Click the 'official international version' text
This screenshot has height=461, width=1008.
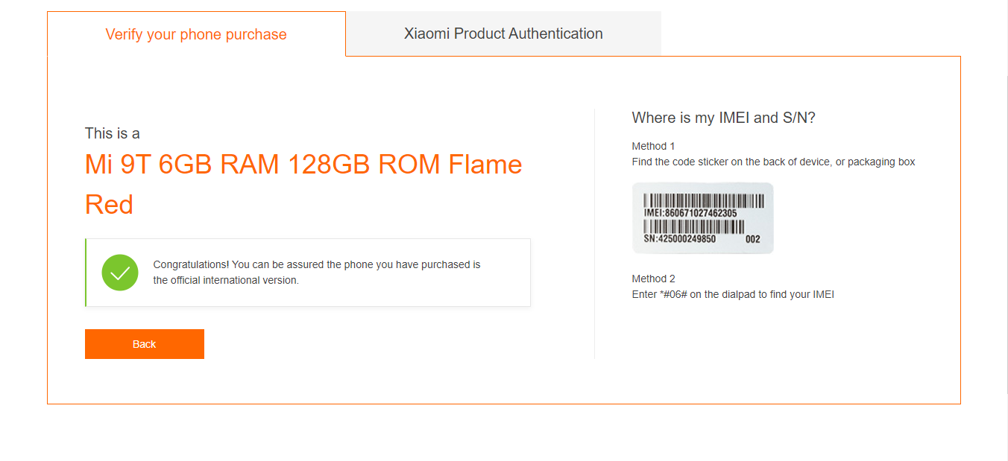(226, 281)
